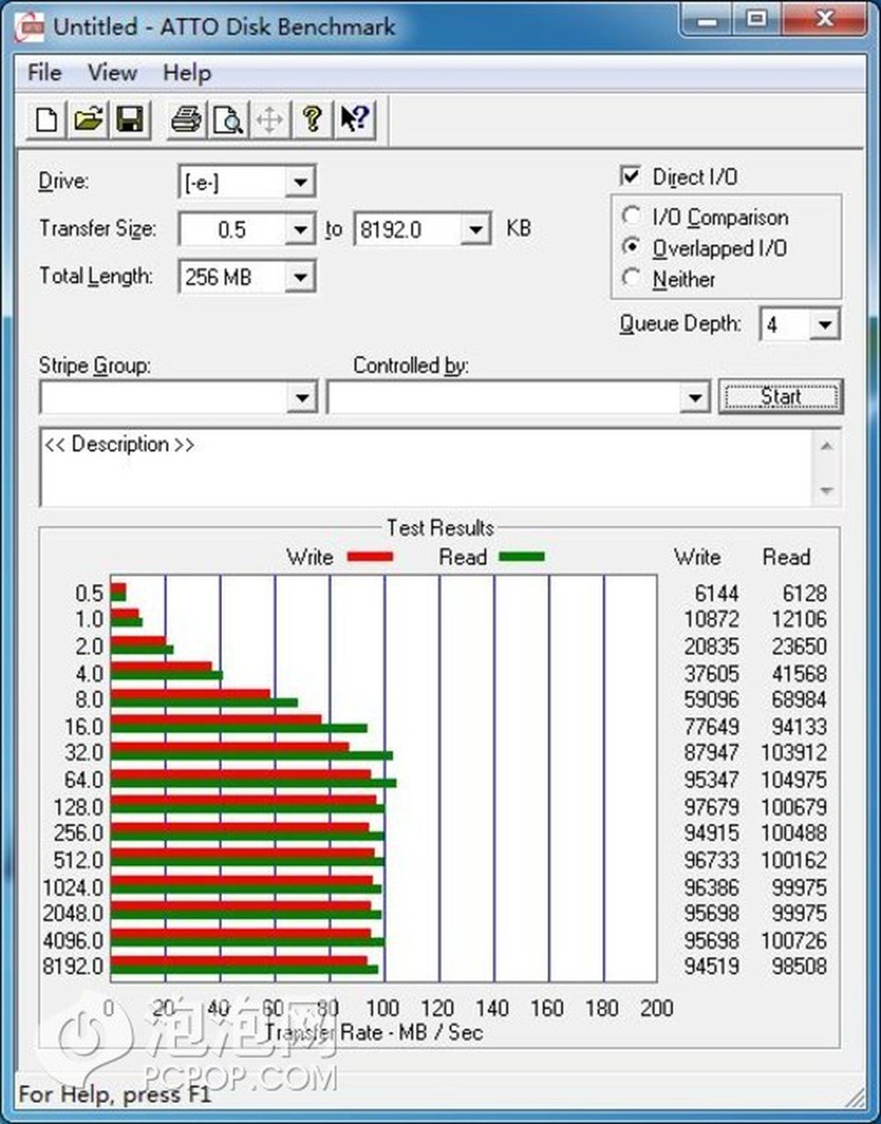Click the write value 97679
This screenshot has width=881, height=1124.
[712, 807]
